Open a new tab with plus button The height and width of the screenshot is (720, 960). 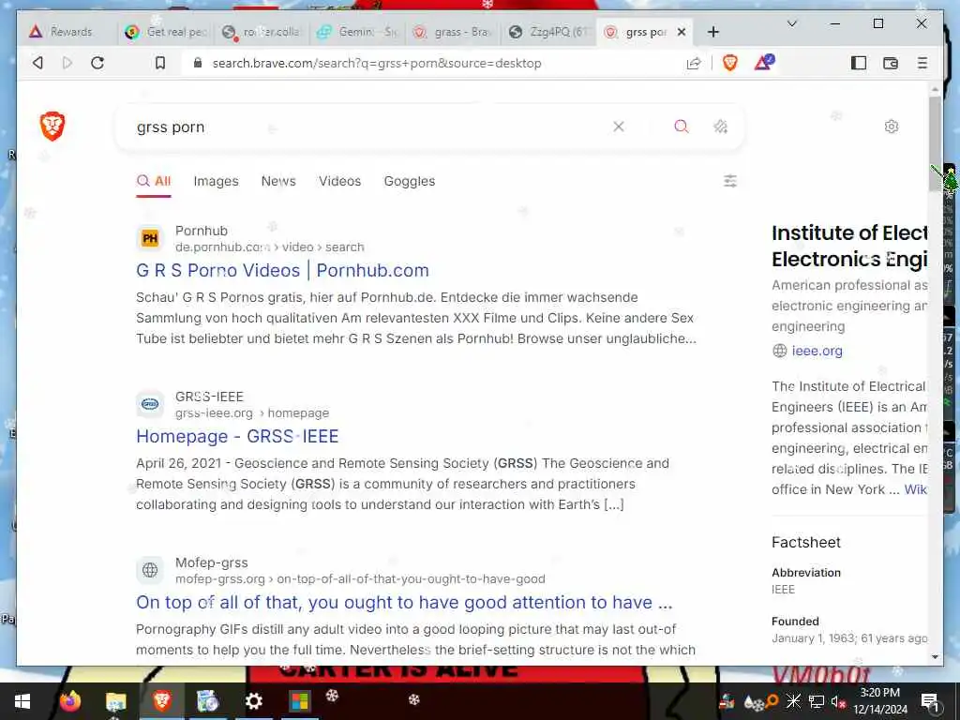pos(712,32)
